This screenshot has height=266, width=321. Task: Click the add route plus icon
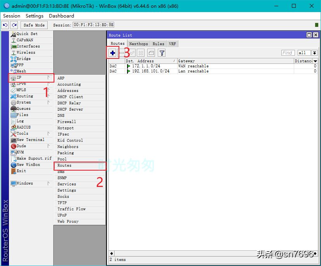(x=113, y=53)
